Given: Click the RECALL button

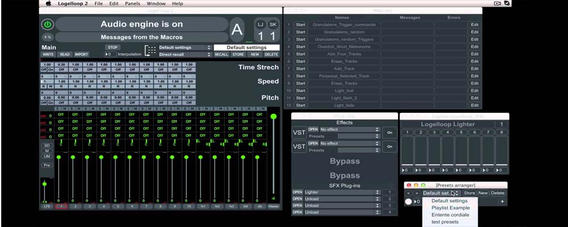Looking at the screenshot, I should (x=222, y=54).
